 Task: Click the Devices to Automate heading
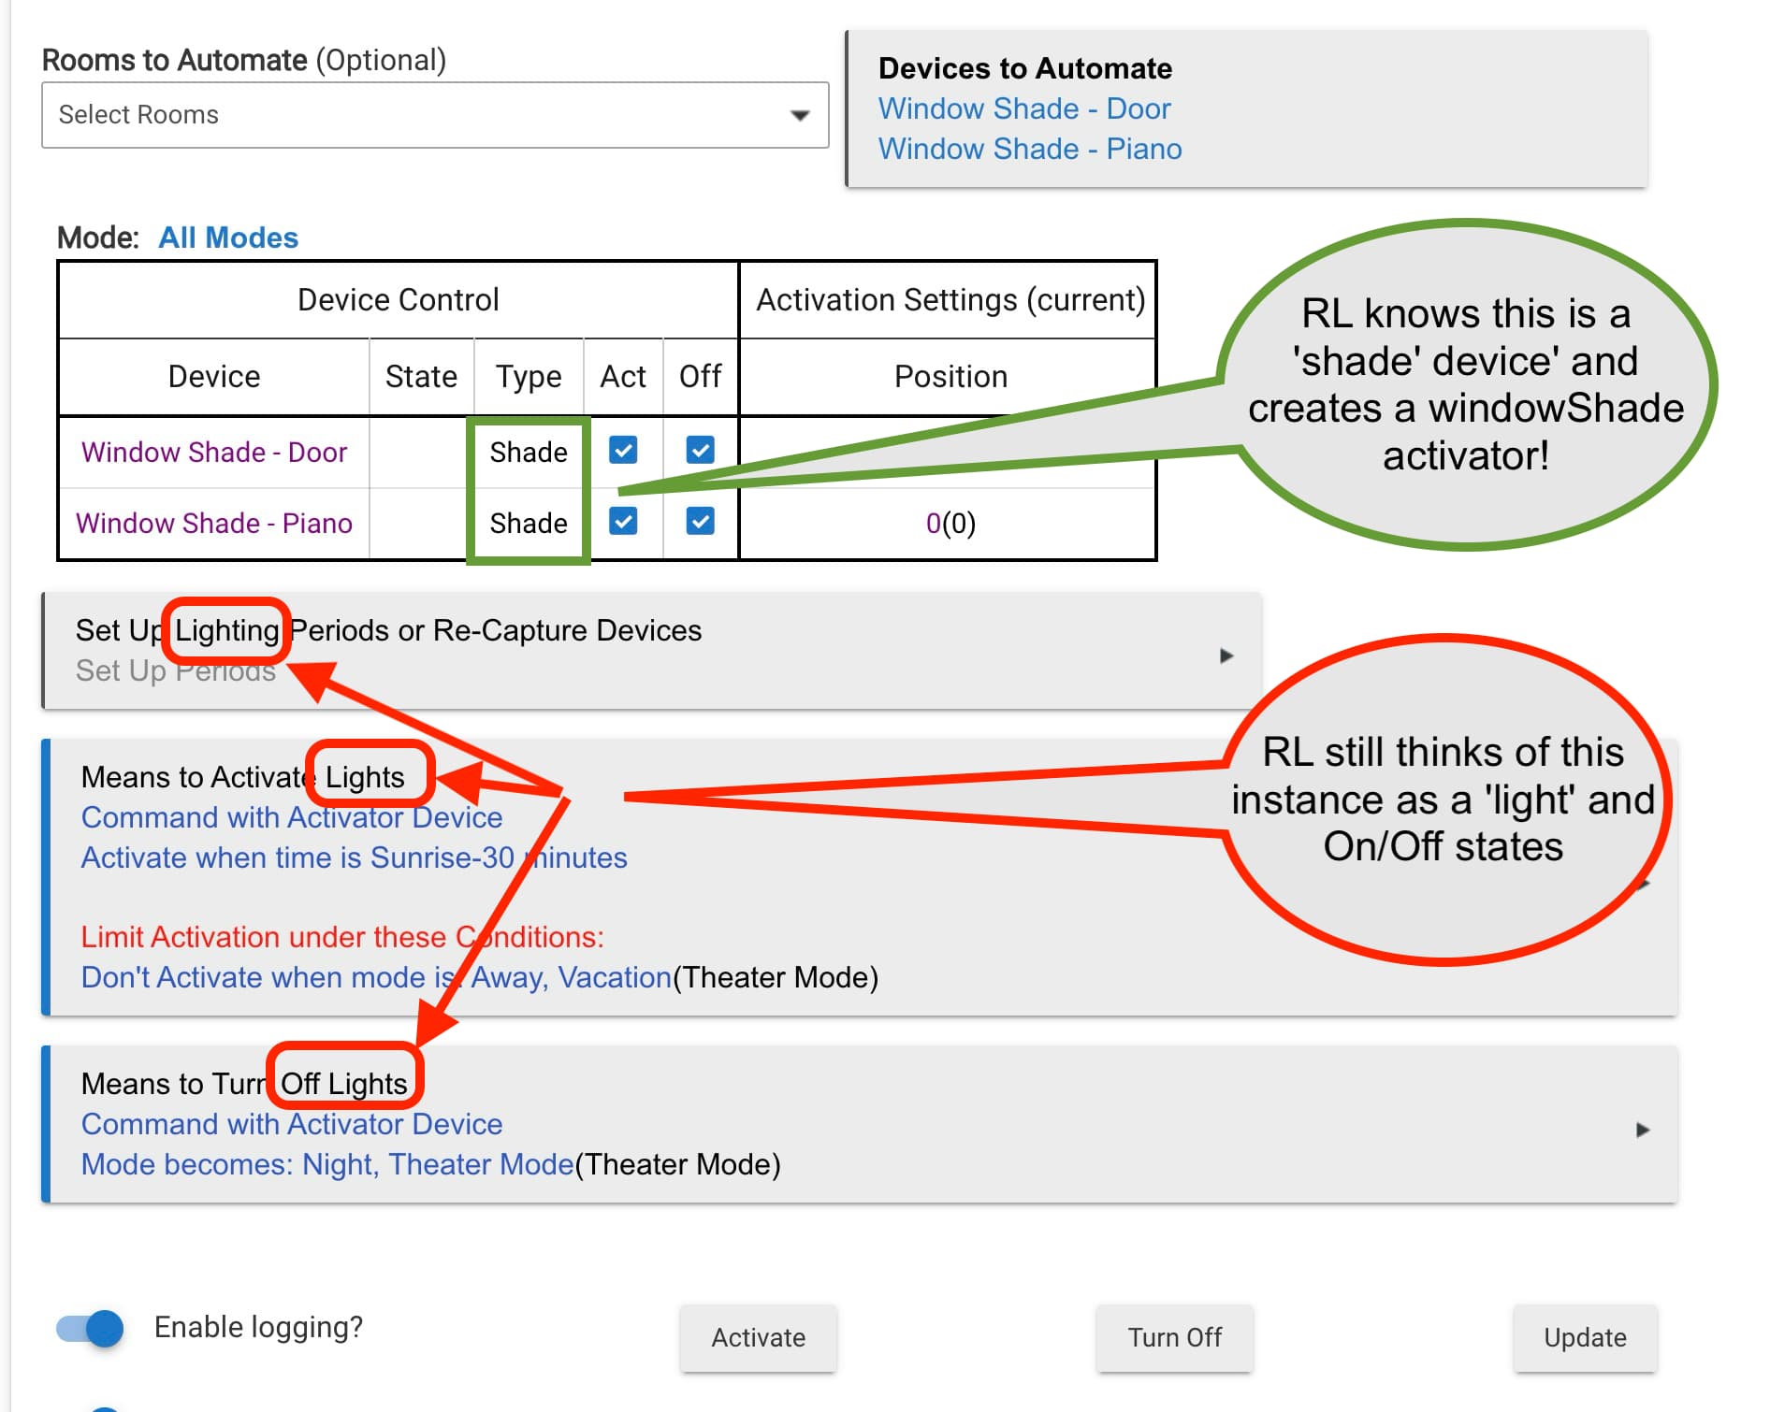[1025, 68]
